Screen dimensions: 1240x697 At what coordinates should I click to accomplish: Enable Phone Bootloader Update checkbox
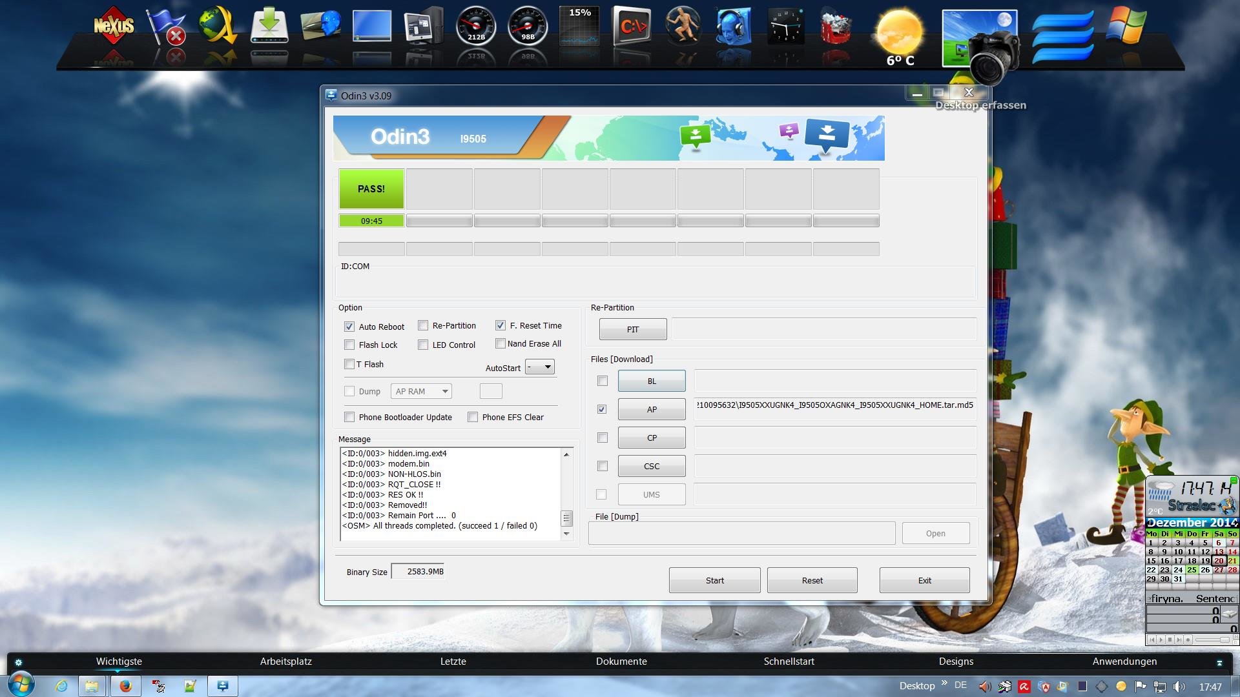coord(349,417)
